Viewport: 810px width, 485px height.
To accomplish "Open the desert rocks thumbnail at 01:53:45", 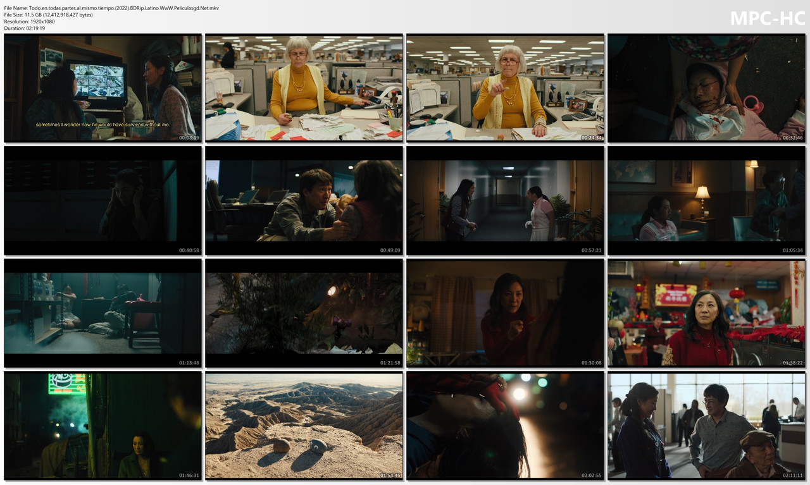I will point(304,426).
